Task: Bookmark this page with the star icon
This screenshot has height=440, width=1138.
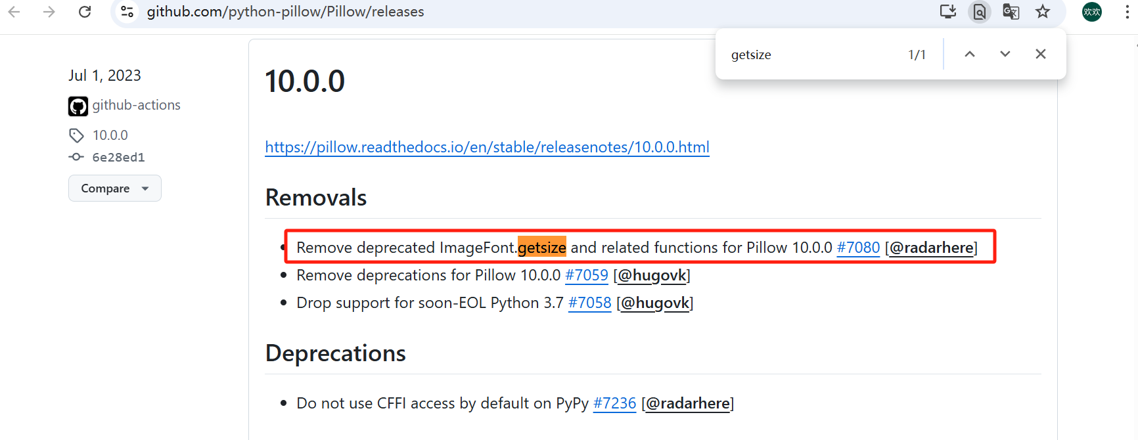Action: pos(1043,11)
